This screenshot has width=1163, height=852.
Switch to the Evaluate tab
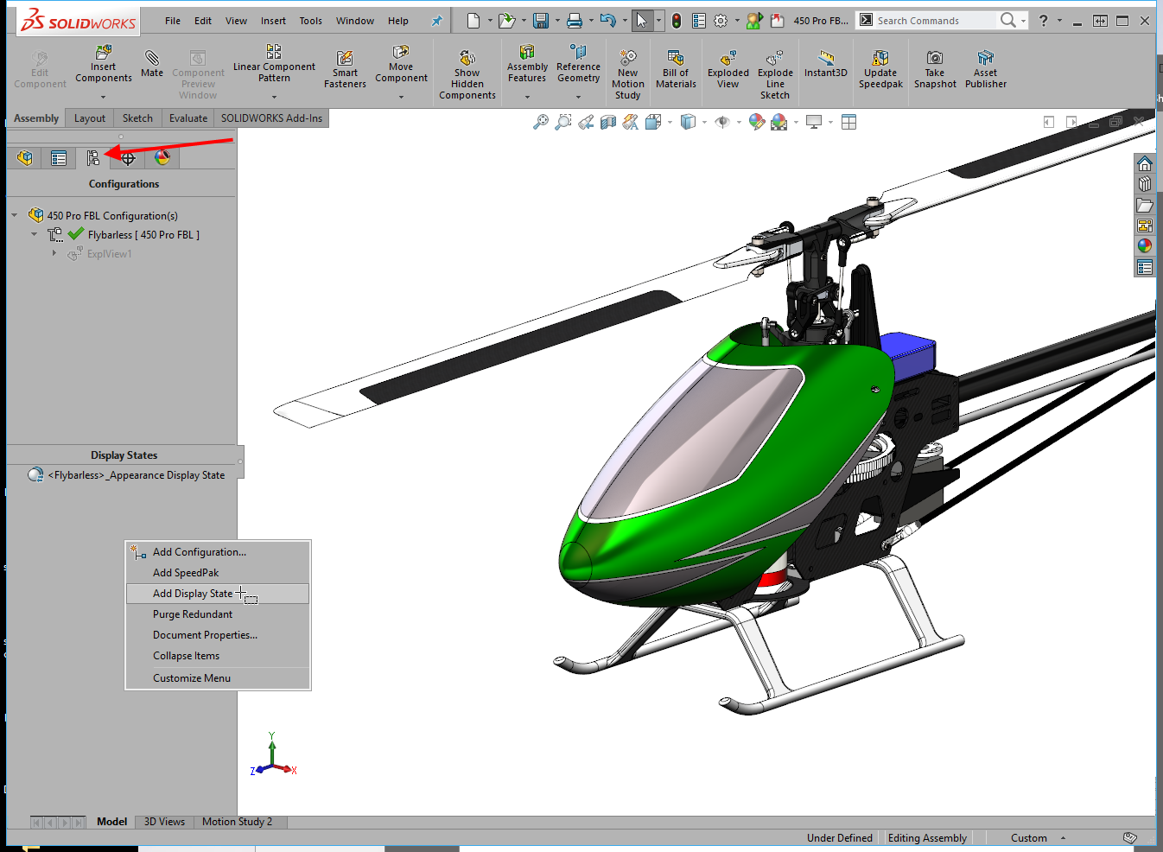click(187, 118)
